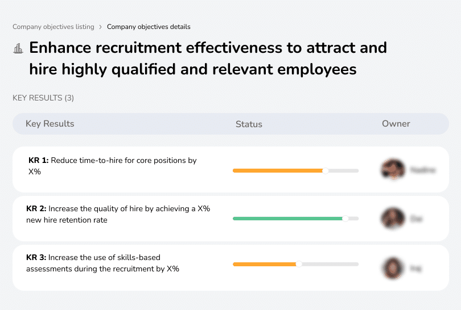Sort by the Key Results column header
The image size is (461, 310).
(x=50, y=124)
